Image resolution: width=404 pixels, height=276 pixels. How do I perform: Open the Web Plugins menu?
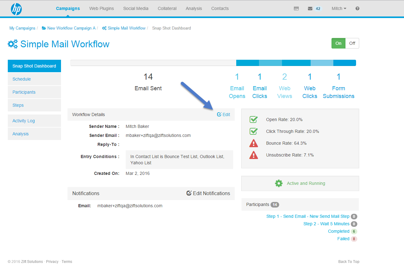pos(101,9)
